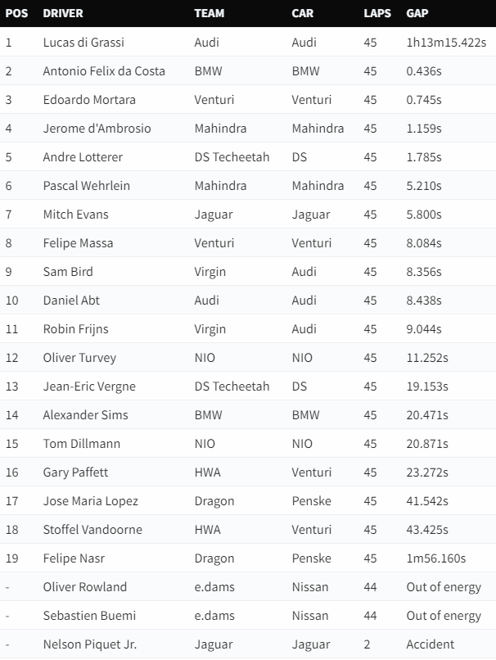
Task: Click Pascal Wehrlein's name
Action: [86, 186]
